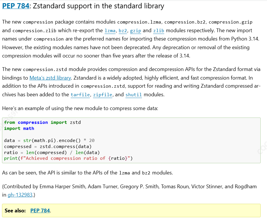Open the bz2 module link
The image size is (267, 221).
pyautogui.click(x=123, y=31)
